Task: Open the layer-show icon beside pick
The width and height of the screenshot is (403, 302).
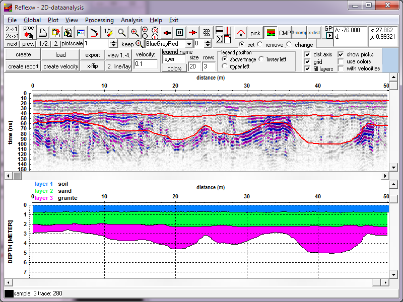Action: [271, 33]
